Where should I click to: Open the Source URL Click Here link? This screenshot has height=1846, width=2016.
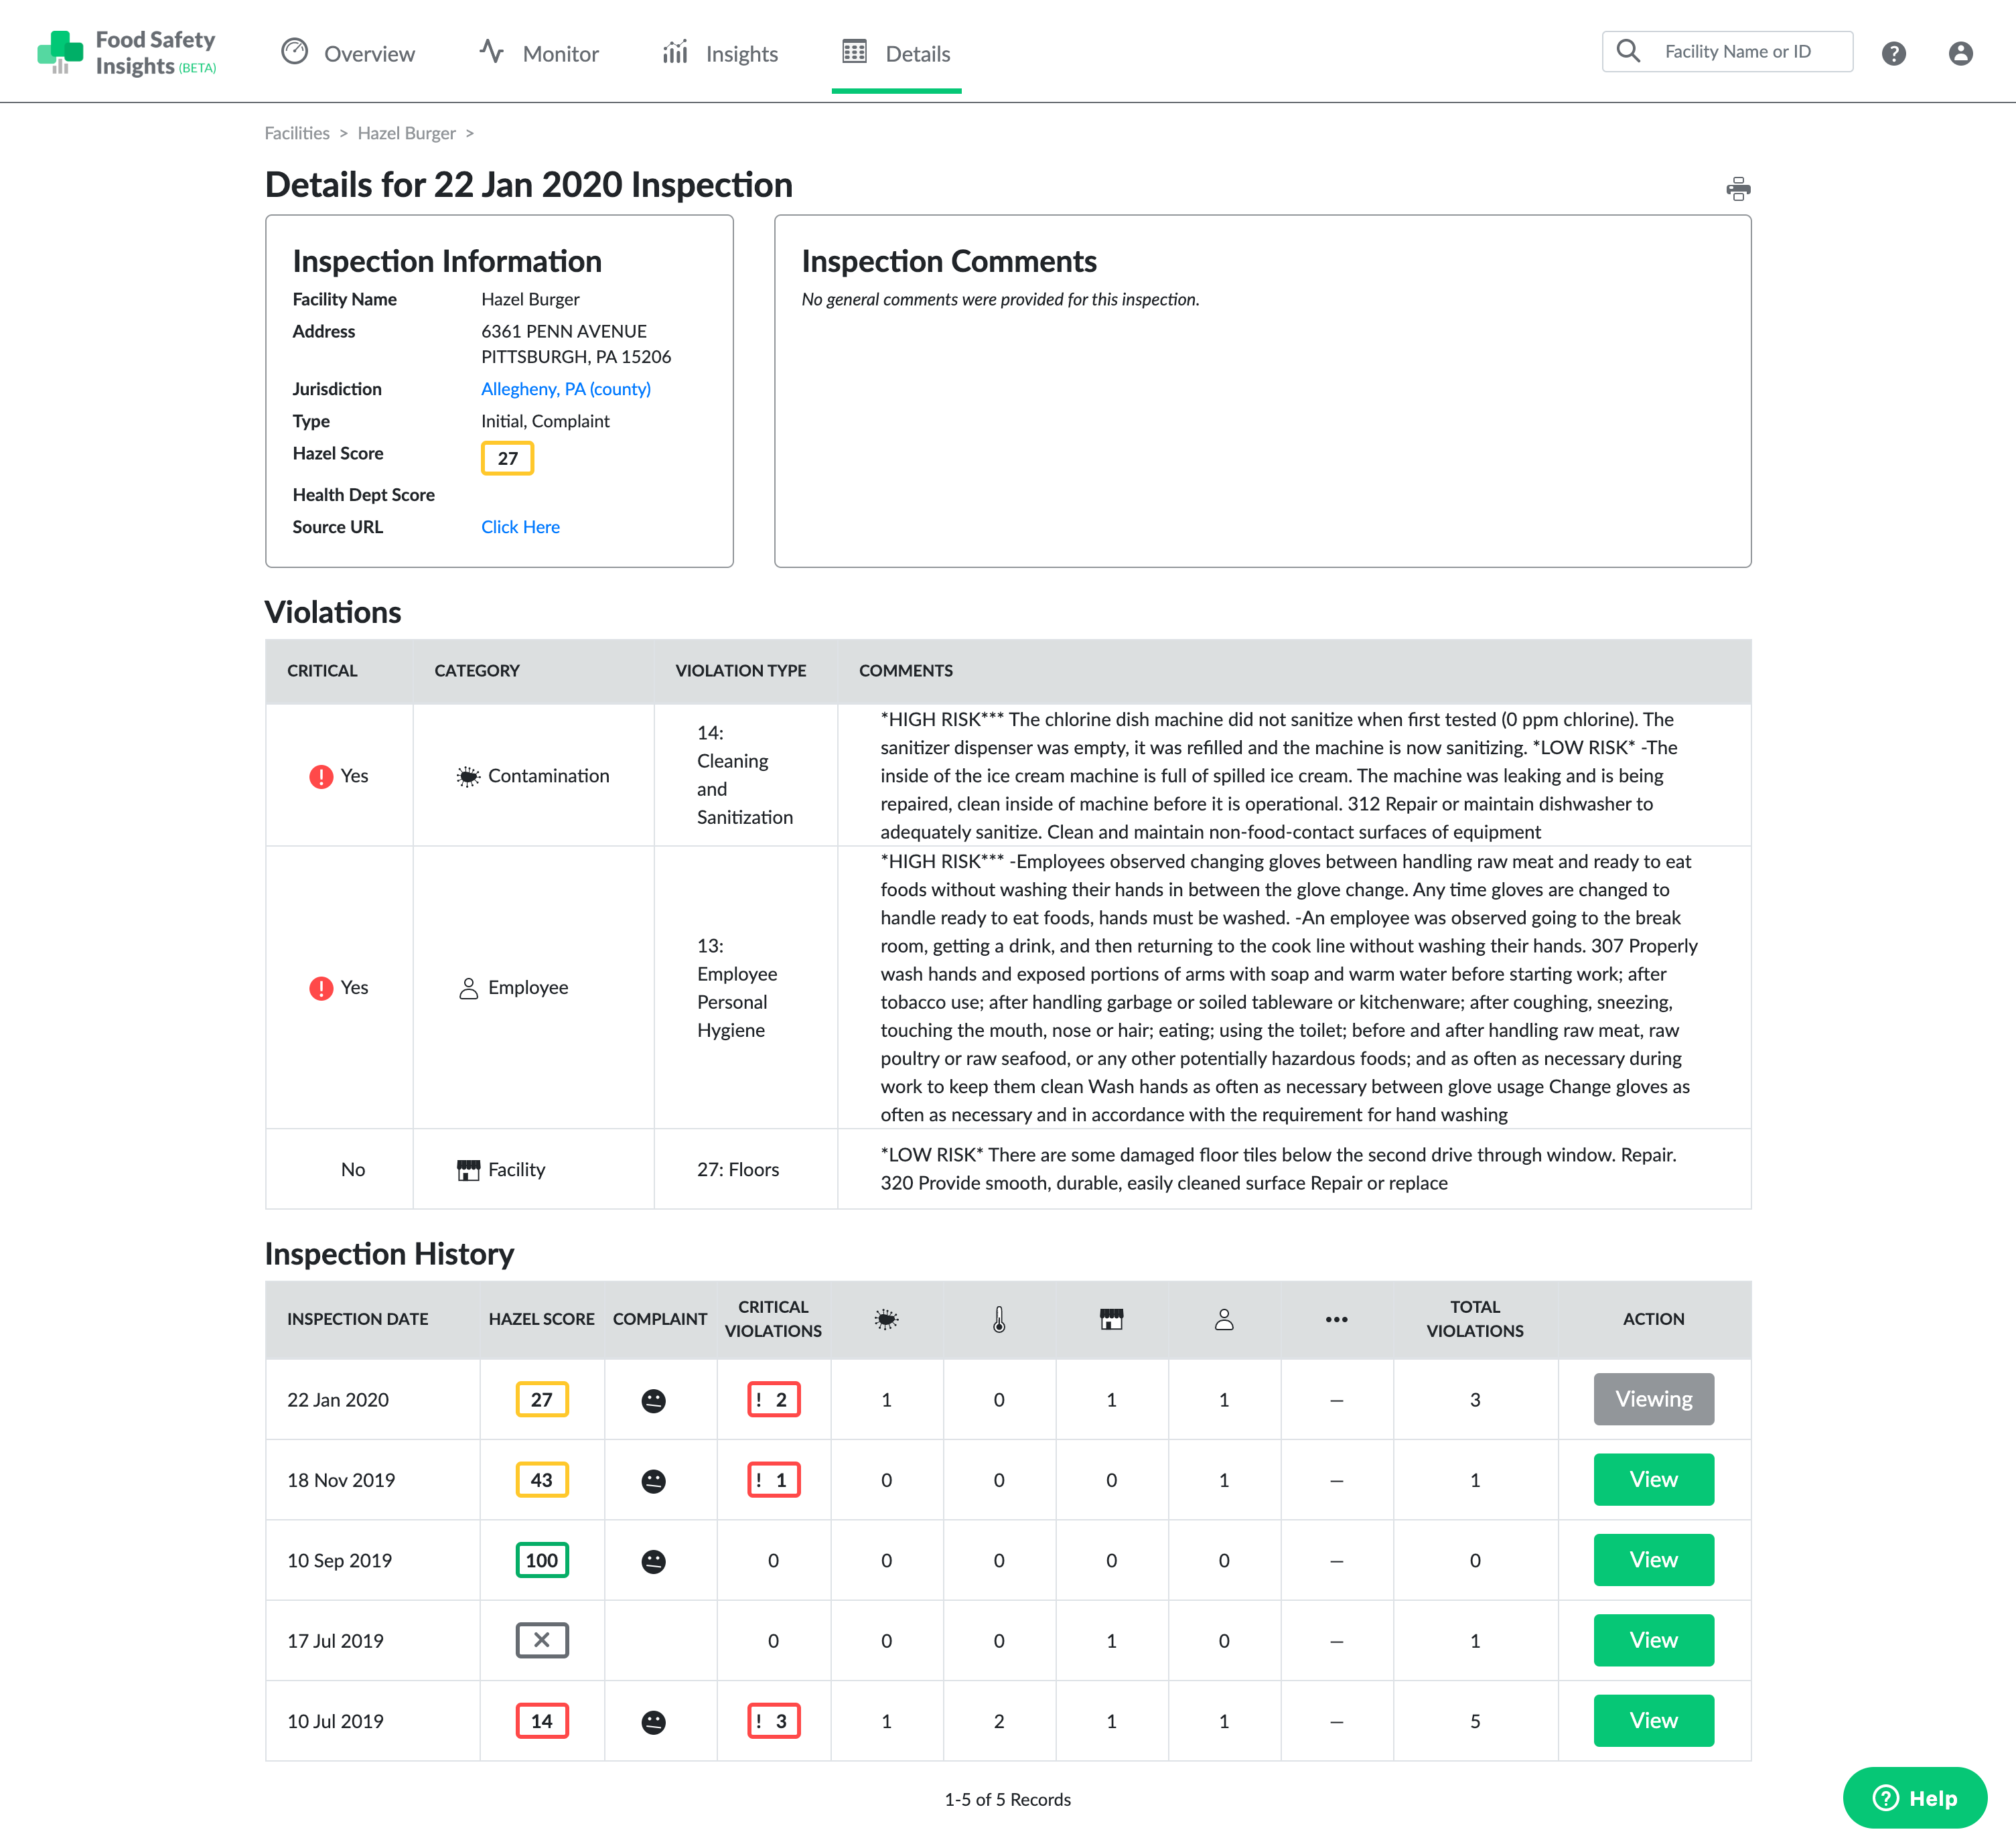520,527
